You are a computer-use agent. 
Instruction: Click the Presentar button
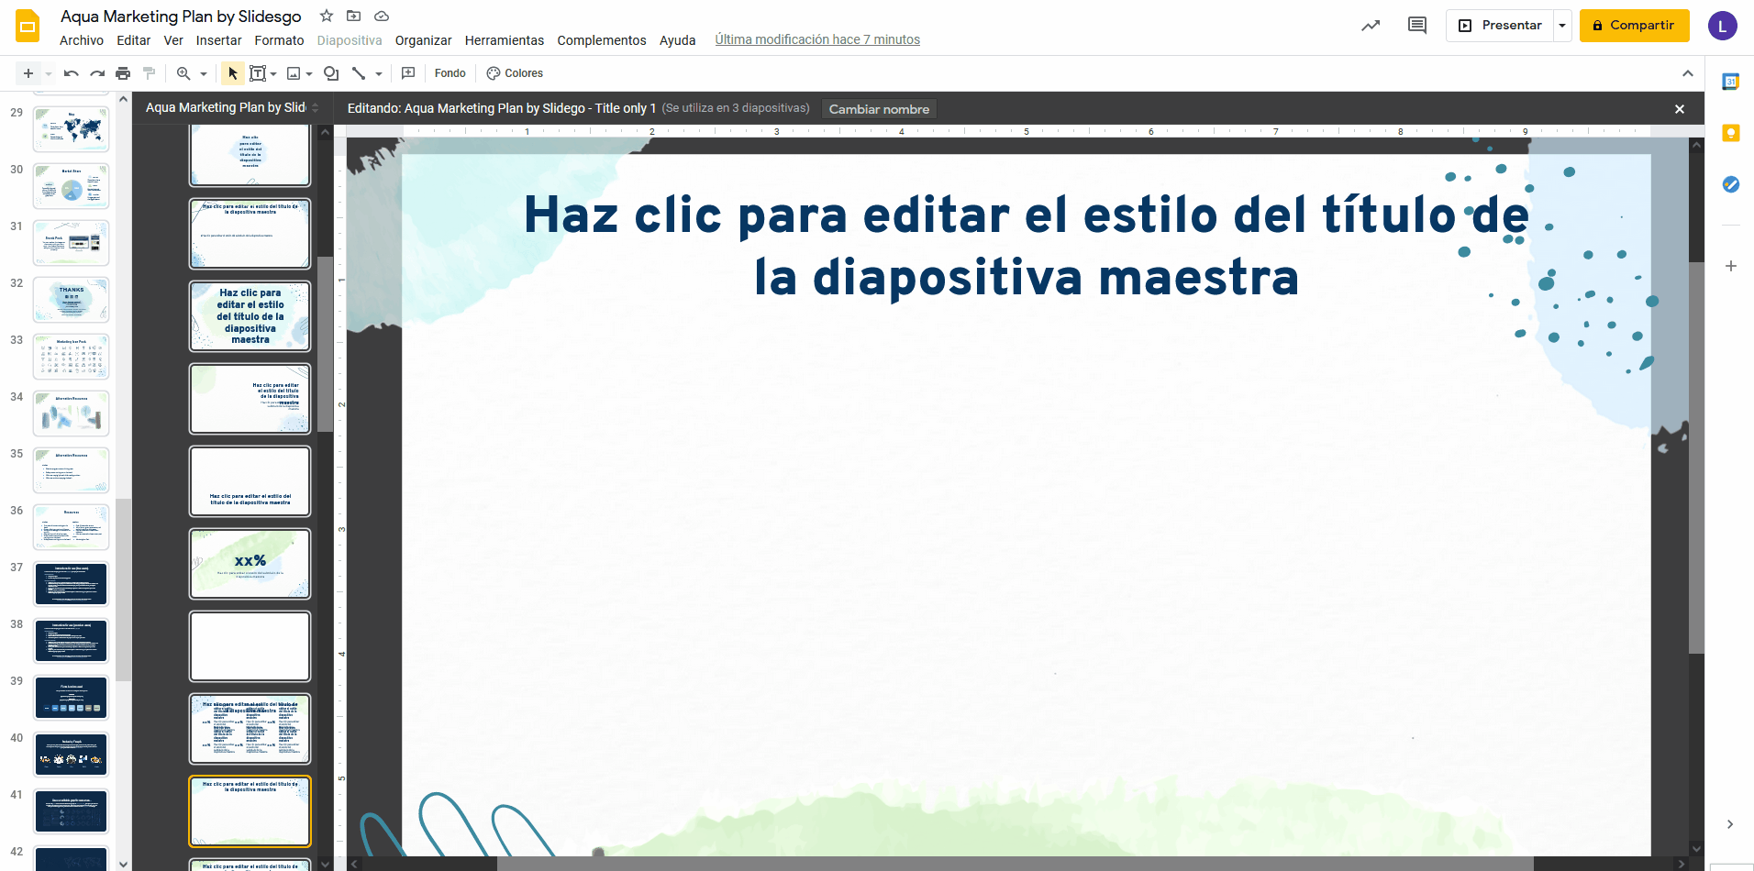coord(1501,26)
